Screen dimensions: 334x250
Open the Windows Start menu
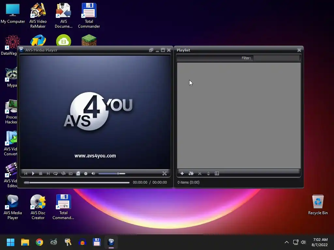tap(10, 242)
